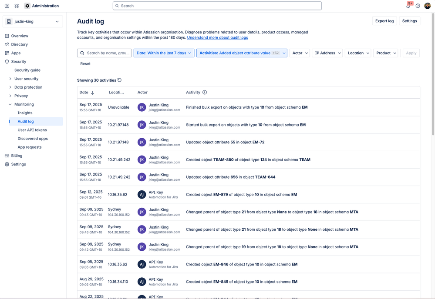Click the JK avatar in the TEAM-880 row

tap(142, 159)
